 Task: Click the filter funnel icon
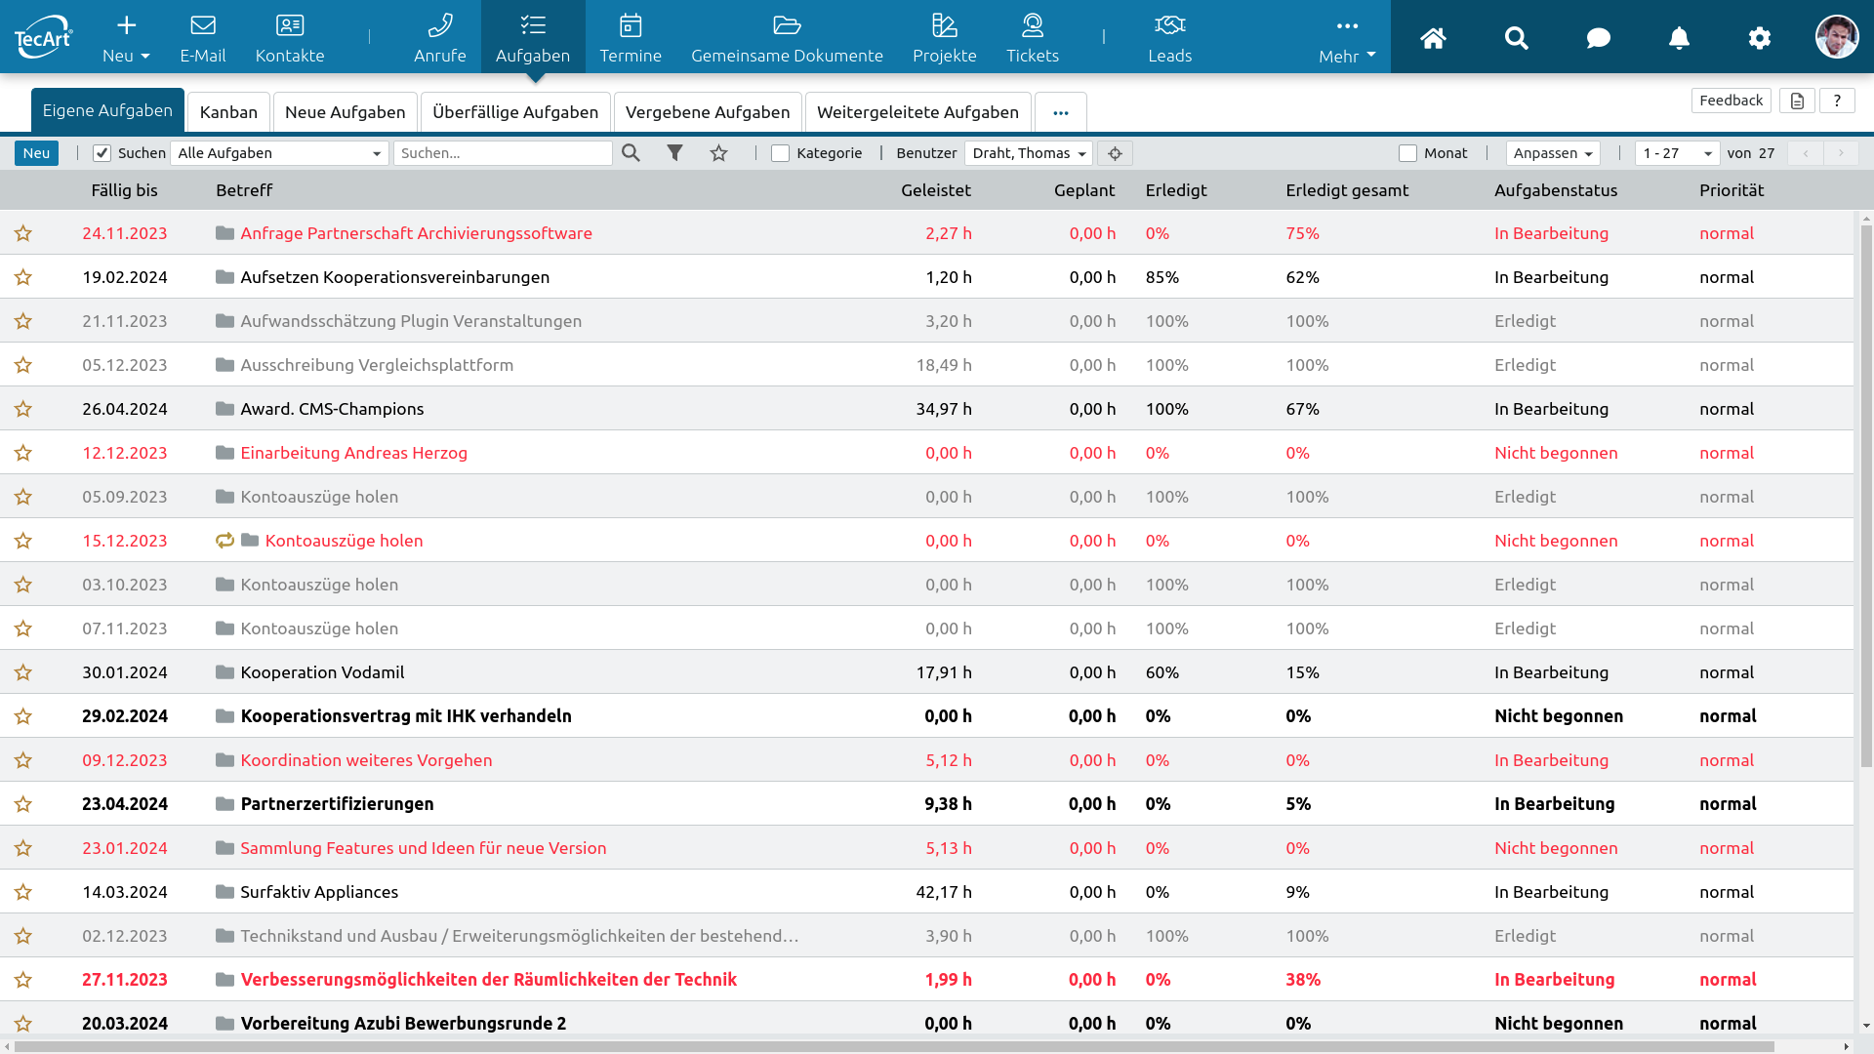(x=674, y=153)
